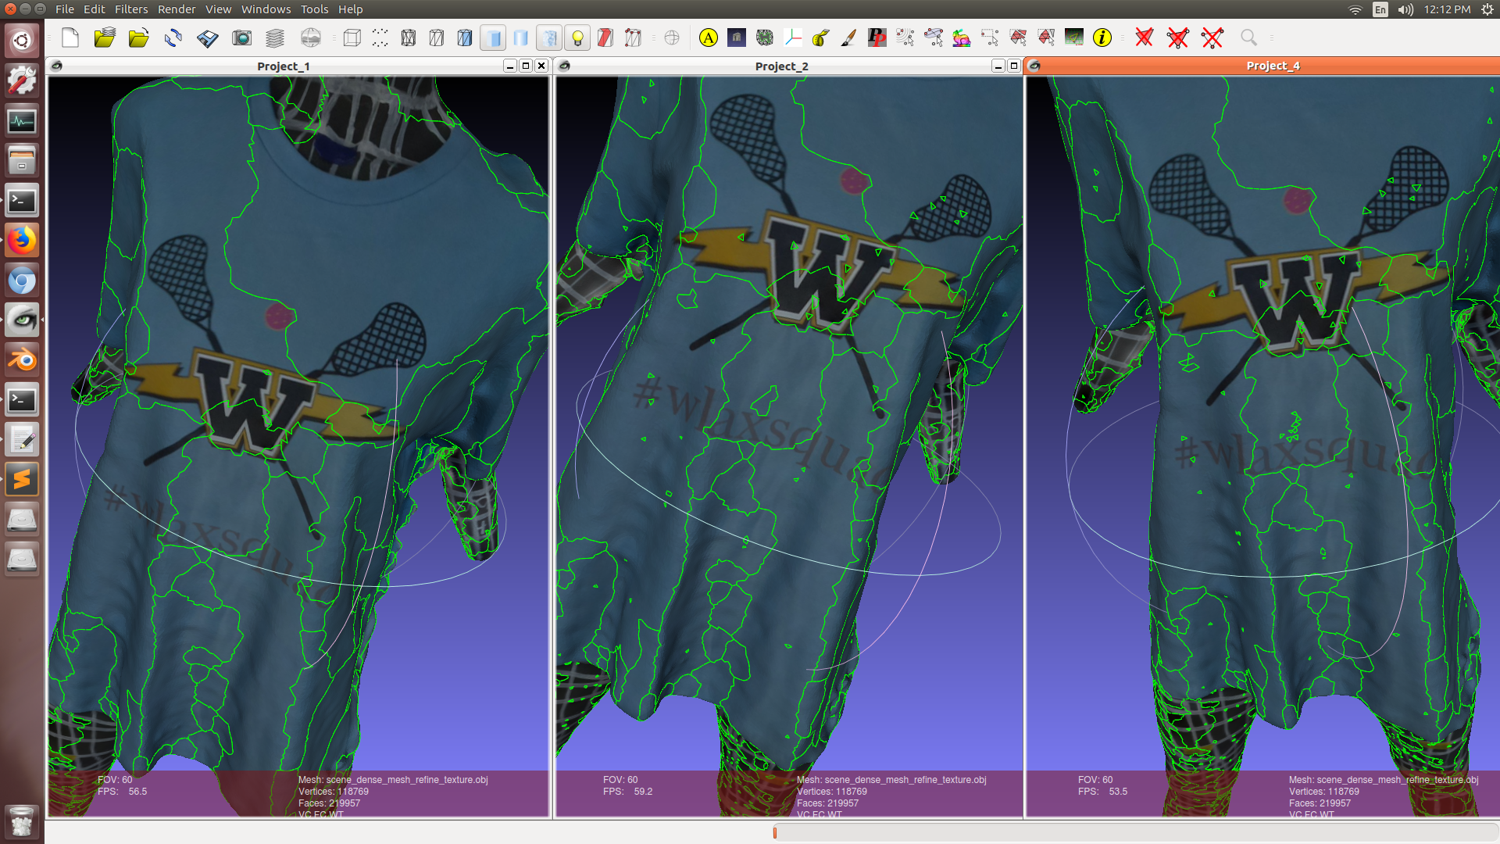Click the Reload mesh arrows icon
Screen dimensions: 1500x844
pyautogui.click(x=173, y=38)
